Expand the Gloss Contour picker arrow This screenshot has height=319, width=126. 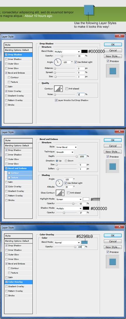tap(63, 193)
